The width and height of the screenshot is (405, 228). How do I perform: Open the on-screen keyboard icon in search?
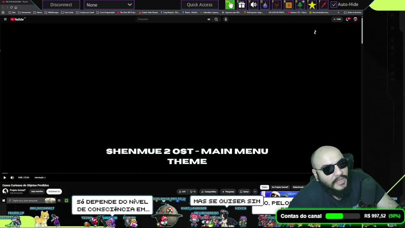[x=209, y=19]
